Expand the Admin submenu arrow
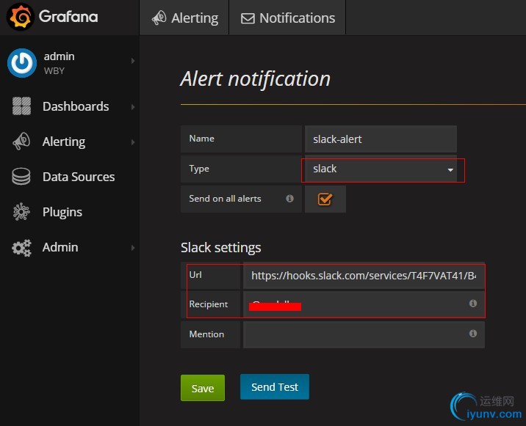 pos(133,248)
